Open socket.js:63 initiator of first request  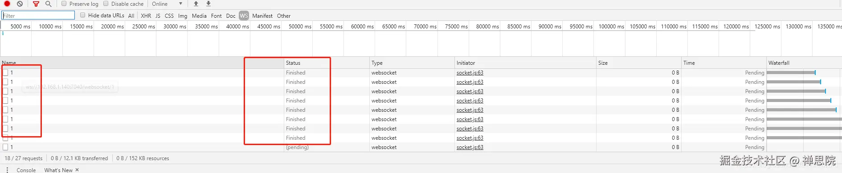[470, 73]
